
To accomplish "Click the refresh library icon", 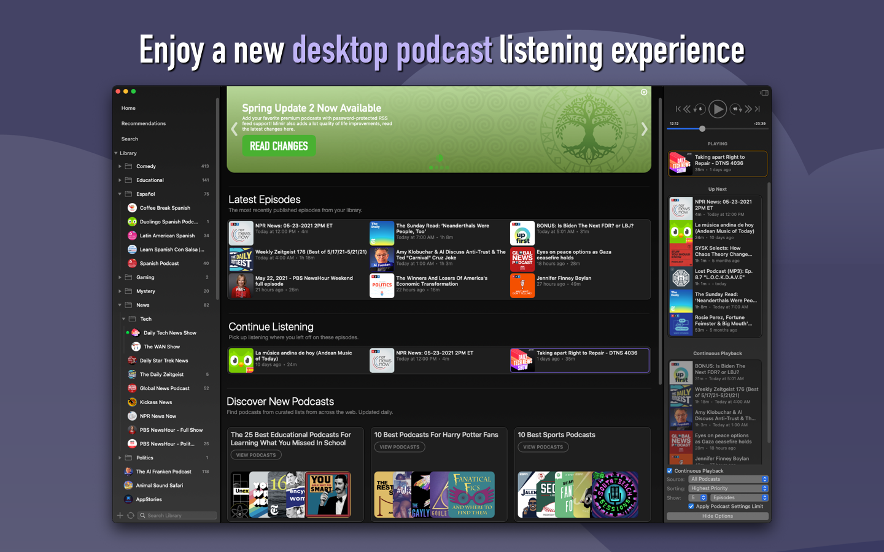I will [130, 515].
